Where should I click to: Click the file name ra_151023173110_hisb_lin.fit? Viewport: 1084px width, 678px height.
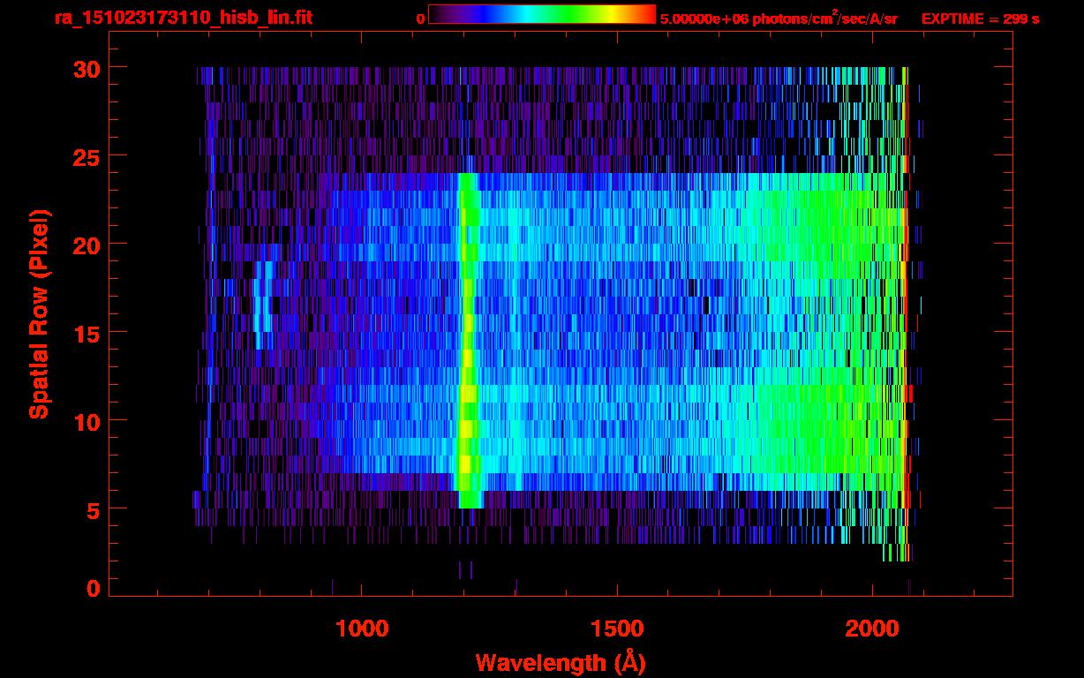[183, 18]
